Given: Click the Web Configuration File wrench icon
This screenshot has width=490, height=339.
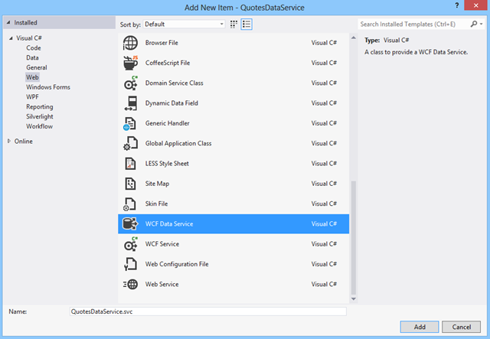Looking at the screenshot, I should [130, 264].
